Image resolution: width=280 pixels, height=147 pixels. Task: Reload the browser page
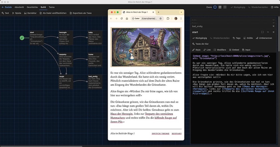pyautogui.click(x=121, y=18)
